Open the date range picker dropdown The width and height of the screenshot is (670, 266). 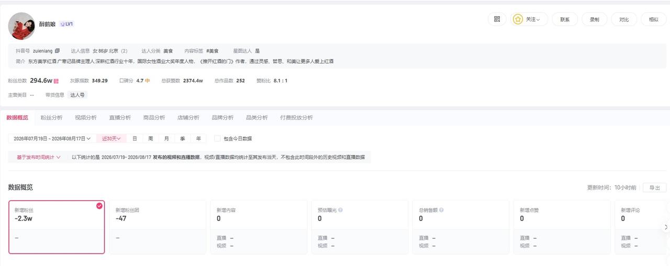52,139
